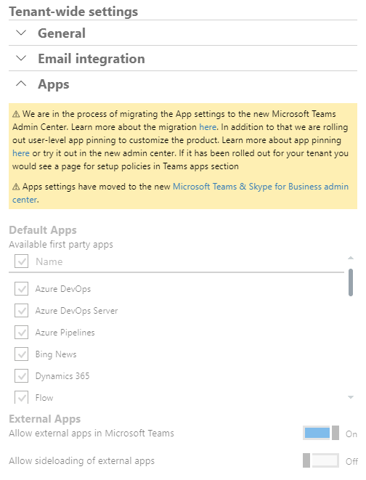Collapse the Apps section chevron

point(21,84)
